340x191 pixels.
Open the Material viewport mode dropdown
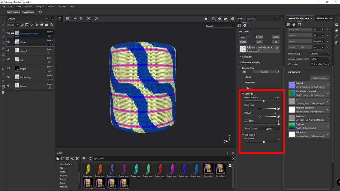tap(220, 26)
